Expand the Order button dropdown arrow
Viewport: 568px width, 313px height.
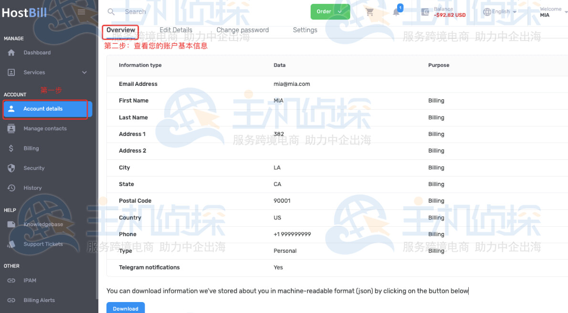[x=340, y=11]
